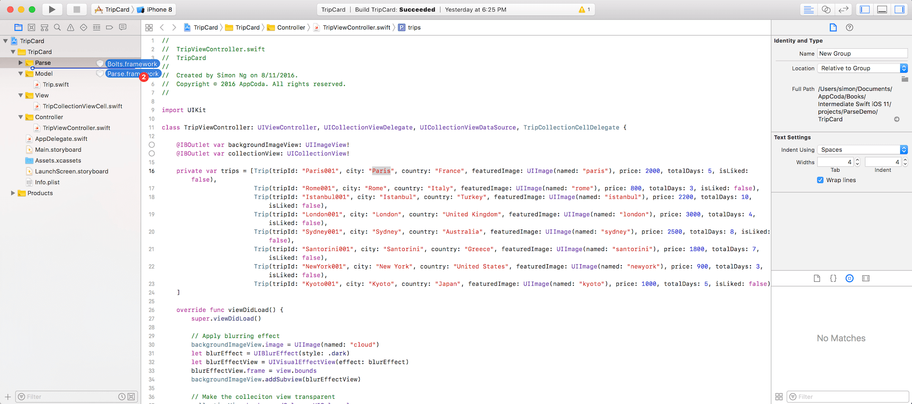This screenshot has width=912, height=404.
Task: Toggle the Wrap lines checkbox
Action: (820, 180)
